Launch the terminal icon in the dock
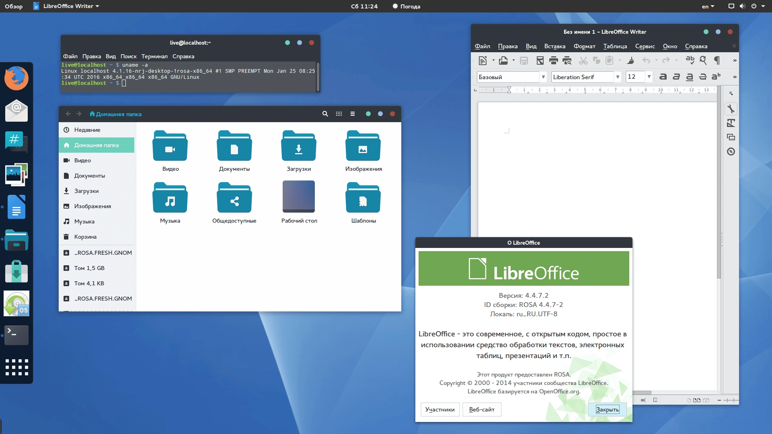This screenshot has width=772, height=434. [x=16, y=335]
